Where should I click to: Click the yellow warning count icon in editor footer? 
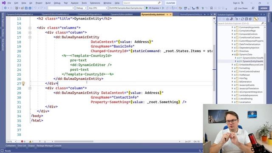click(x=30, y=142)
